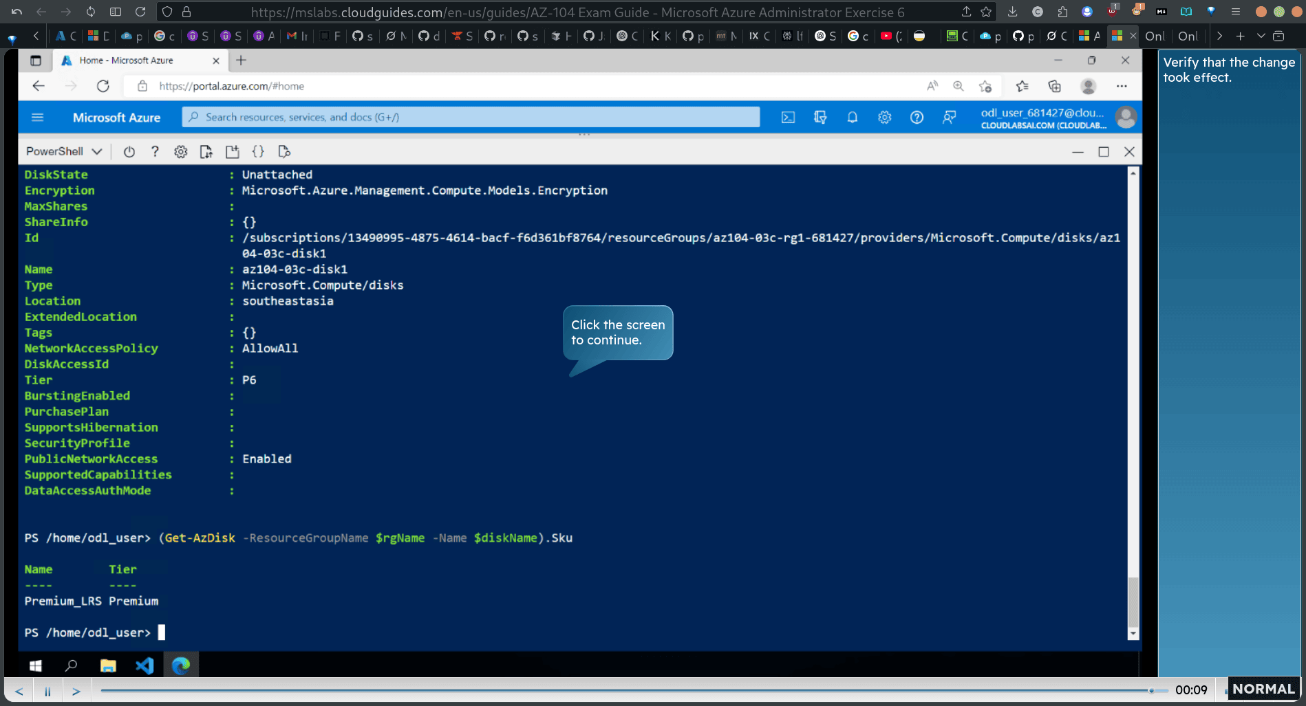Reload the outer browser page
The height and width of the screenshot is (706, 1306).
click(x=140, y=12)
